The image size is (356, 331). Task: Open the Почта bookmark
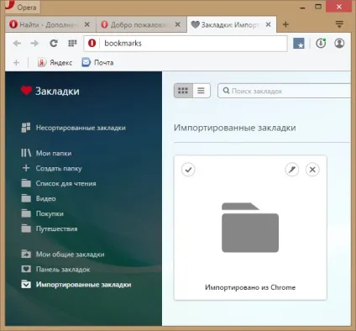tap(97, 62)
